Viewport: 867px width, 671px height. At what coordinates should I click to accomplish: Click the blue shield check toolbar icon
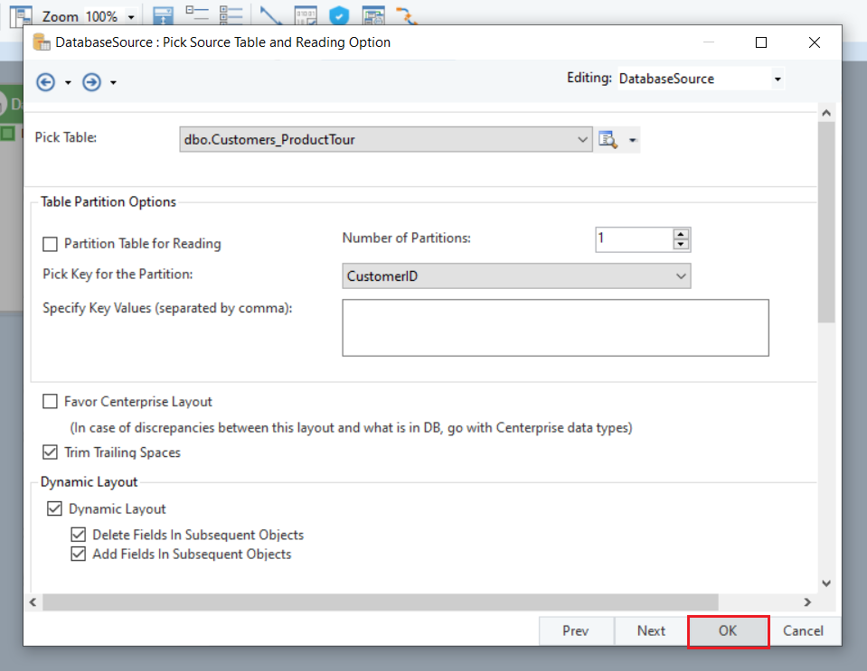pos(339,15)
